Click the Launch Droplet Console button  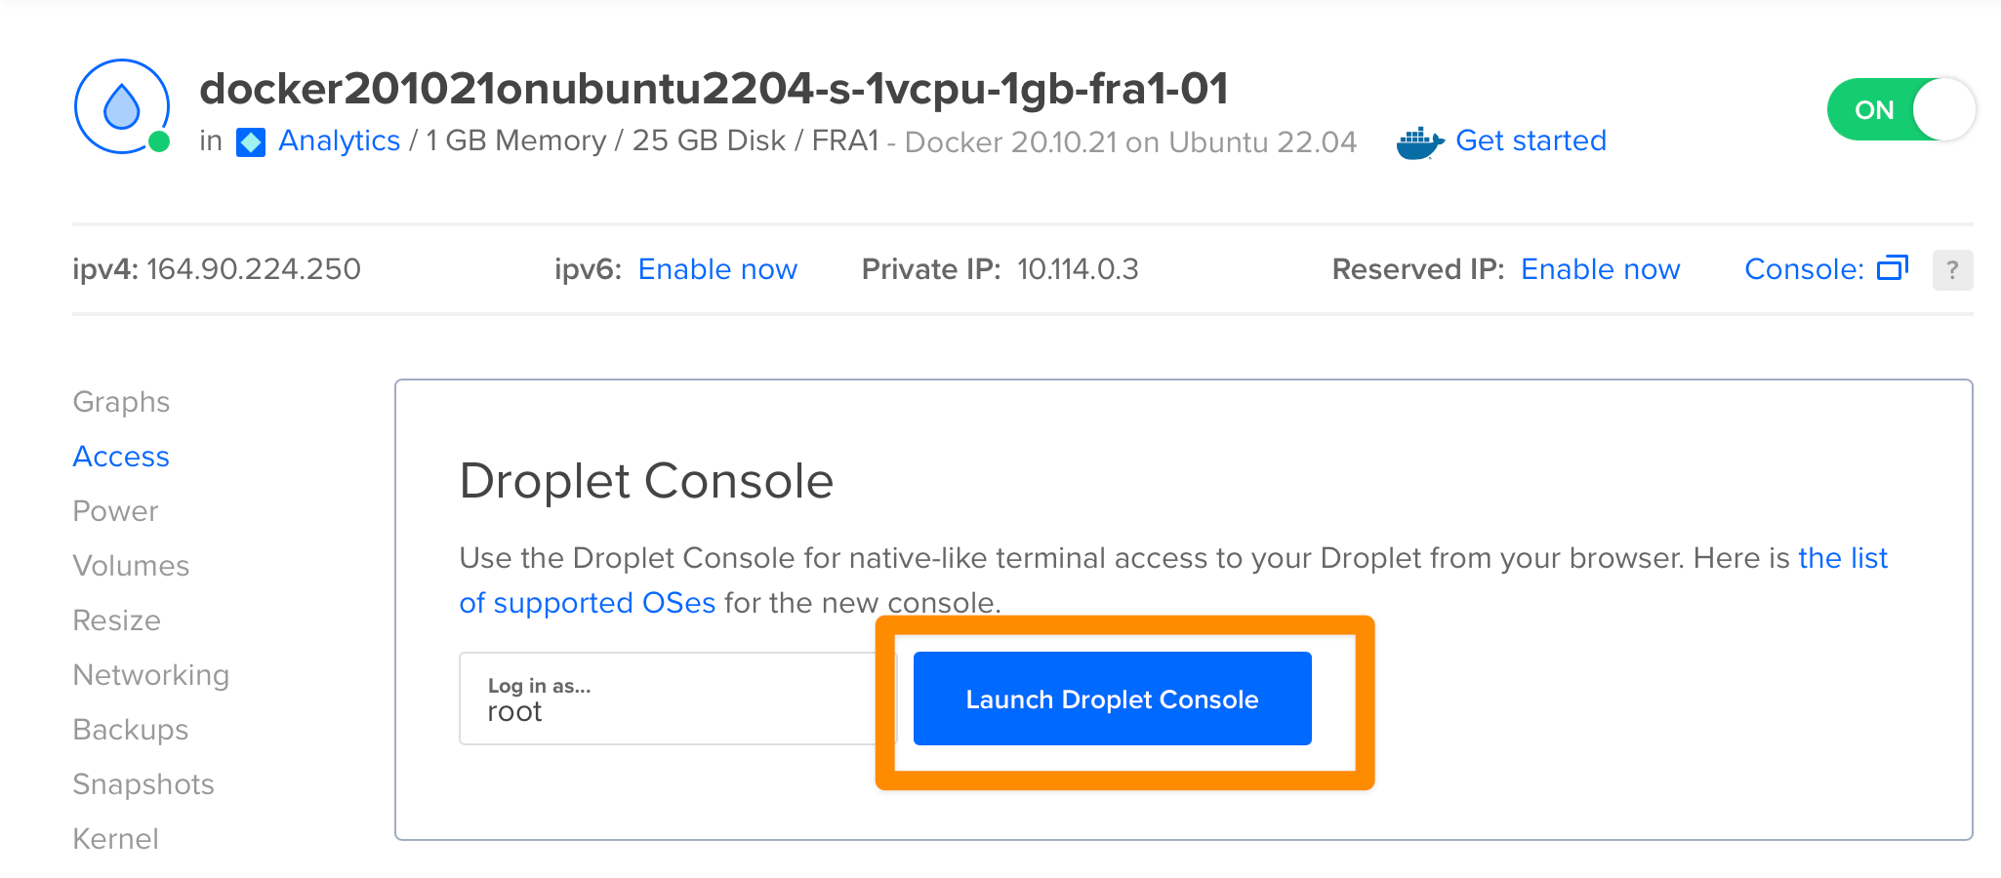coord(1112,698)
